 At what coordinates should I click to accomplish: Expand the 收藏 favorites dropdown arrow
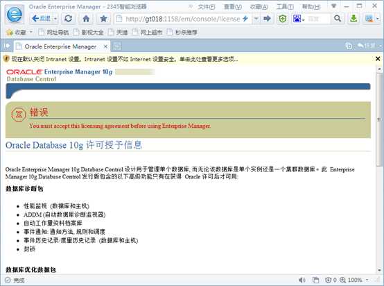31,32
